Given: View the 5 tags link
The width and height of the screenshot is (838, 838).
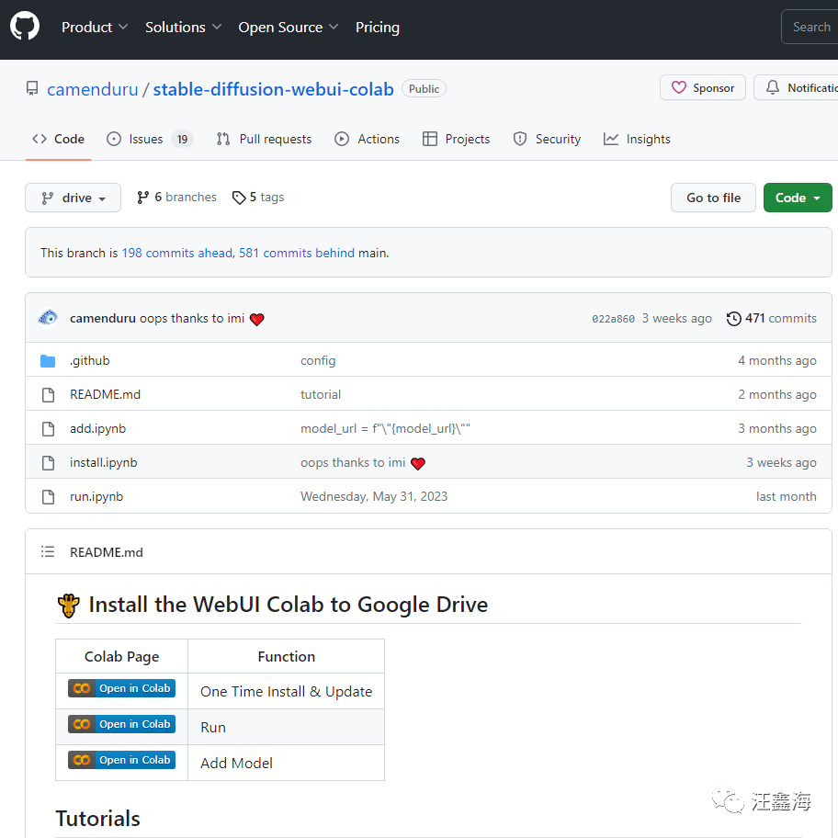Looking at the screenshot, I should click(258, 198).
